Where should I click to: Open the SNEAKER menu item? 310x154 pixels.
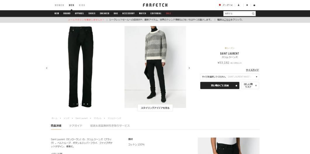104,13
